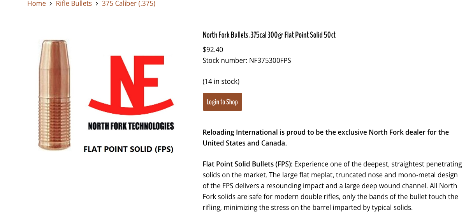
Task: Click the FLAT POINT SOLID (FPS) caption
Action: coord(128,149)
